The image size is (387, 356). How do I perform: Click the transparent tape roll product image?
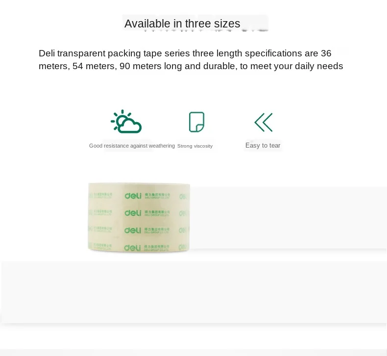(x=139, y=218)
